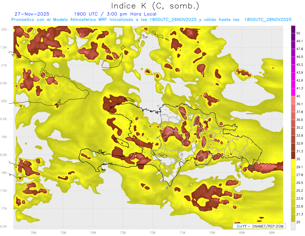
Task: Click the legend value "23.9"
Action: (x=300, y=198)
